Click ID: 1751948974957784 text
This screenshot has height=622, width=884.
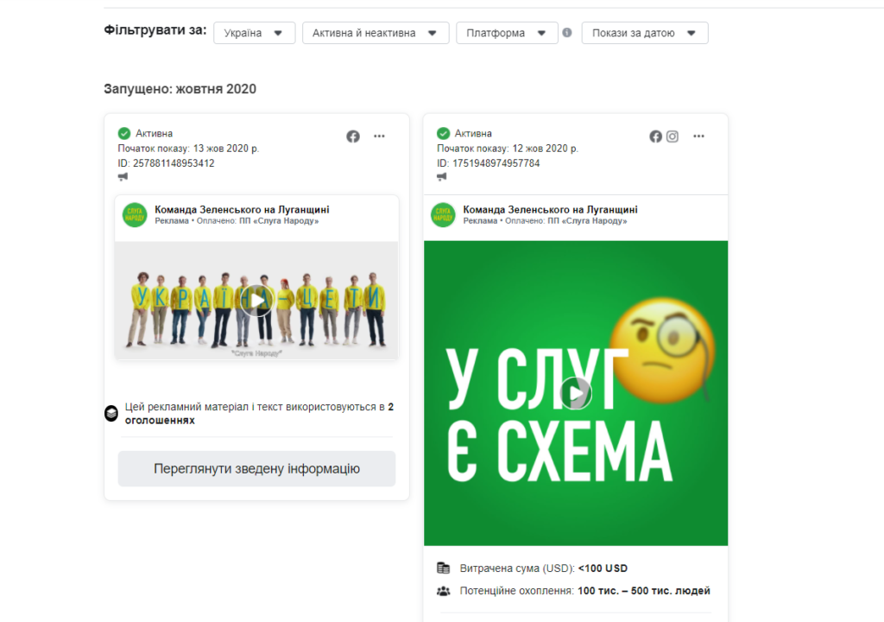(x=489, y=163)
